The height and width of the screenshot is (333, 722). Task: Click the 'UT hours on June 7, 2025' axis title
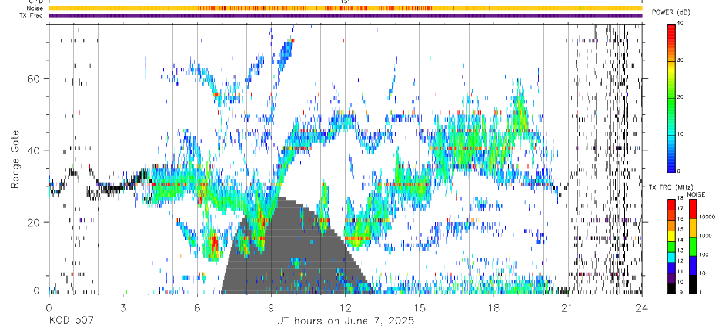(345, 321)
